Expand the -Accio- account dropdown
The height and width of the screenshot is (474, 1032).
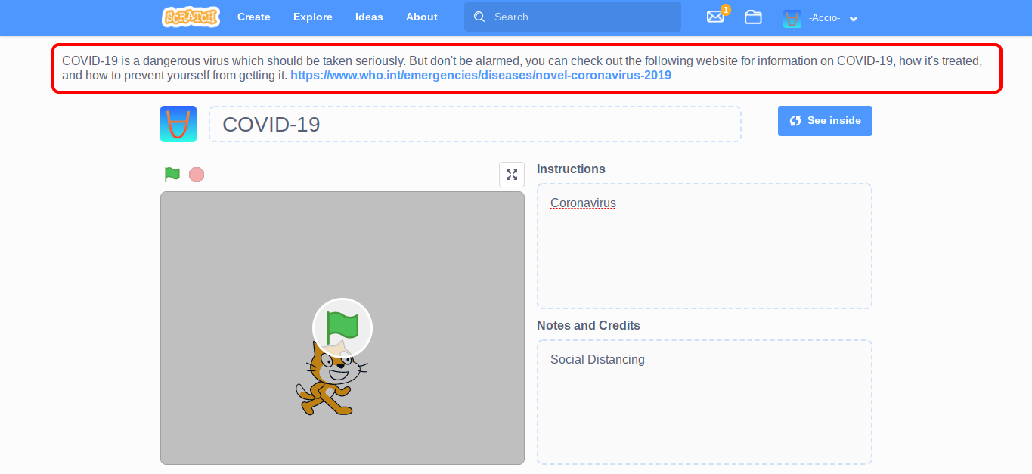tap(854, 18)
